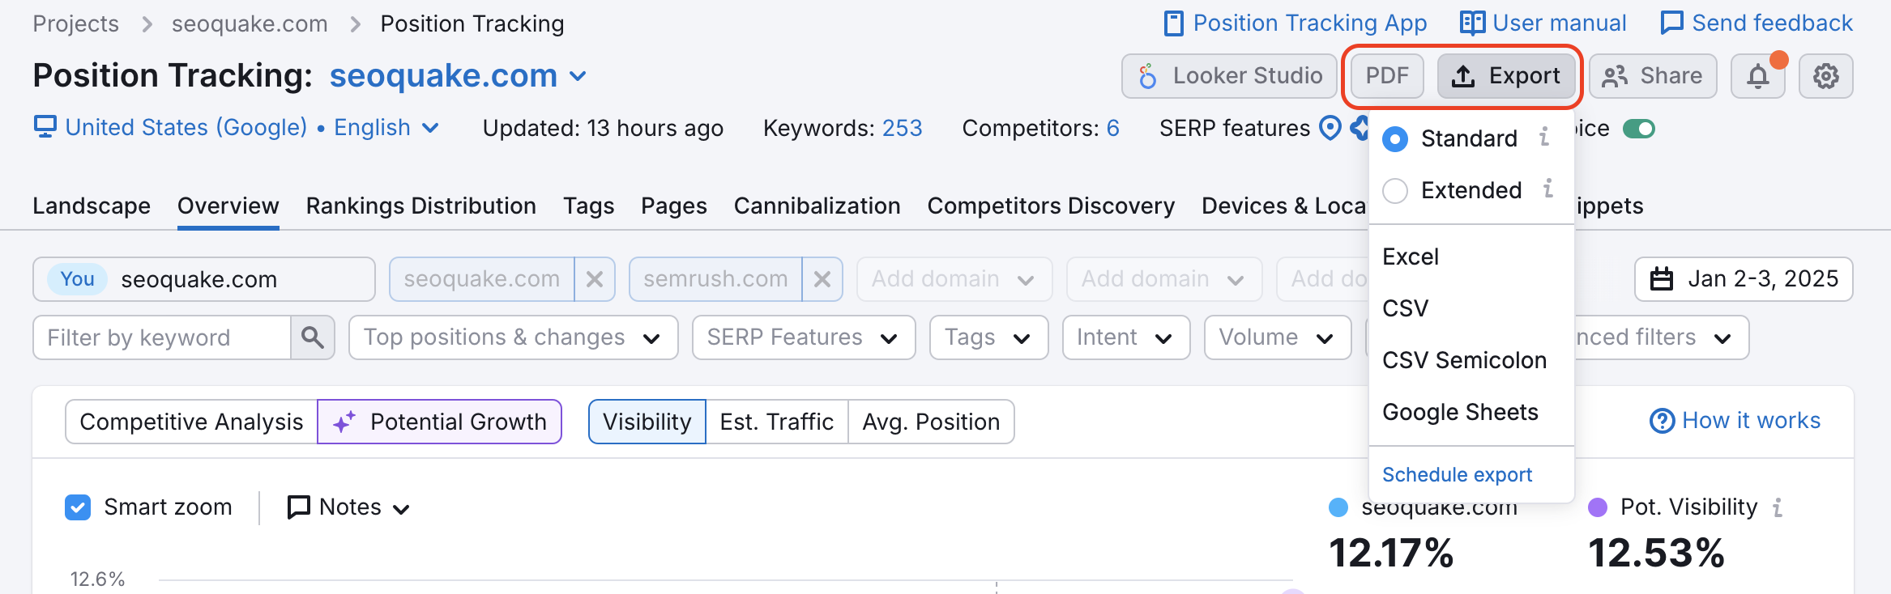Open date picker Jan 2-3, 2025
Viewport: 1891px width, 594px height.
[1744, 279]
